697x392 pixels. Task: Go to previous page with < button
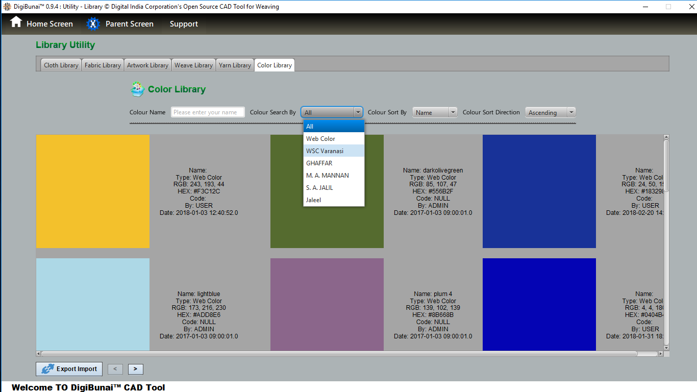point(115,369)
